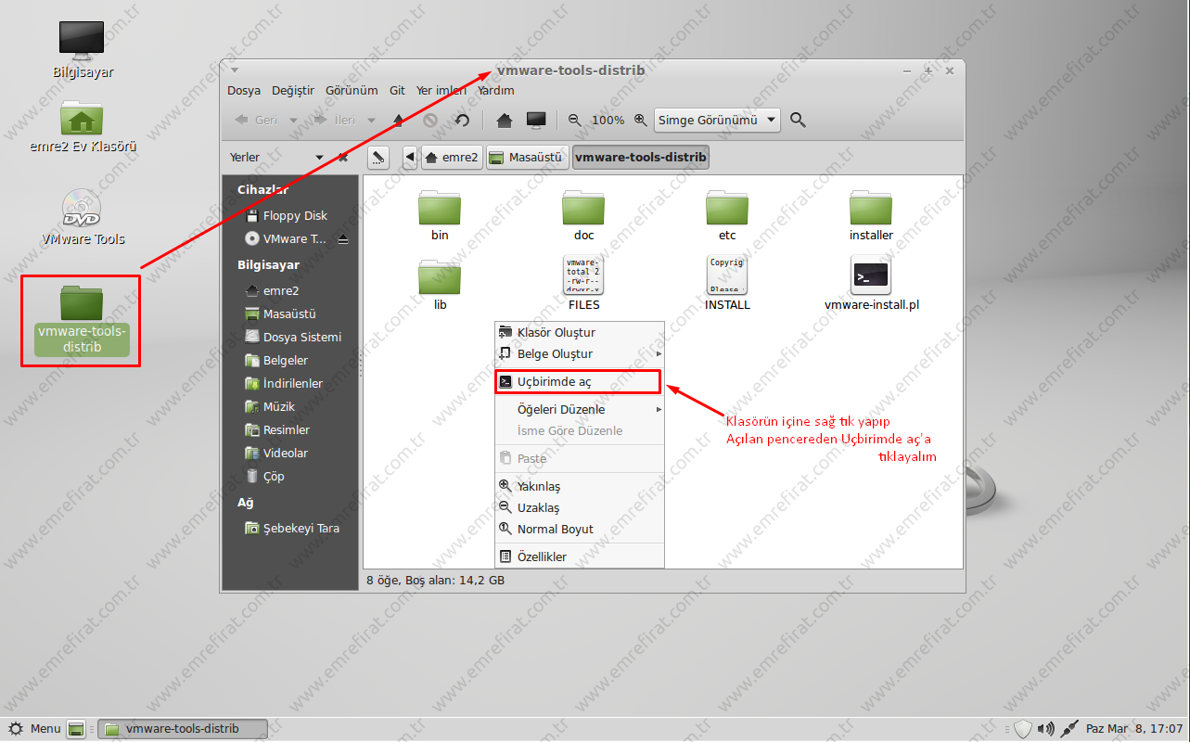Click the volume speaker tray icon

tap(1045, 729)
